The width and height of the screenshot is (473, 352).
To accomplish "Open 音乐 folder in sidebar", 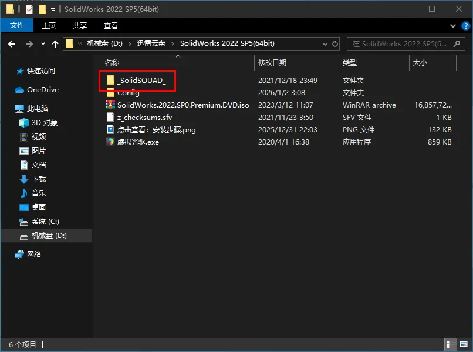I will (39, 193).
